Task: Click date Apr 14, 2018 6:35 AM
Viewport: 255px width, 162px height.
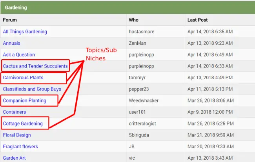Action: tap(210, 31)
